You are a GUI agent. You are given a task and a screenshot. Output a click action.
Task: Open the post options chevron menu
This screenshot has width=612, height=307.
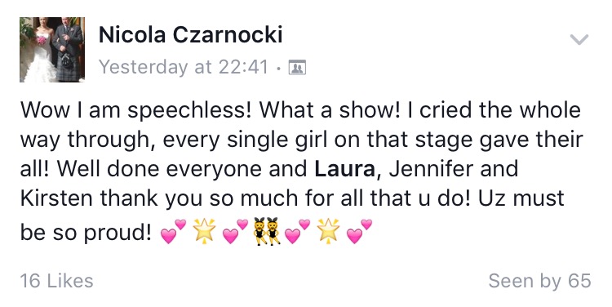click(579, 39)
